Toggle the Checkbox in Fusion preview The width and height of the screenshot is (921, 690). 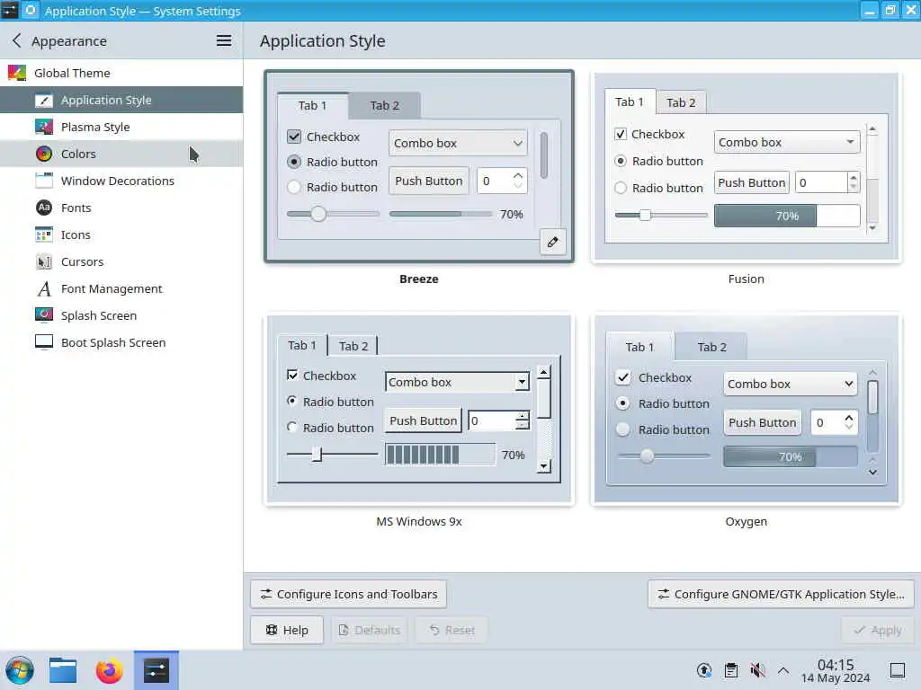(621, 135)
